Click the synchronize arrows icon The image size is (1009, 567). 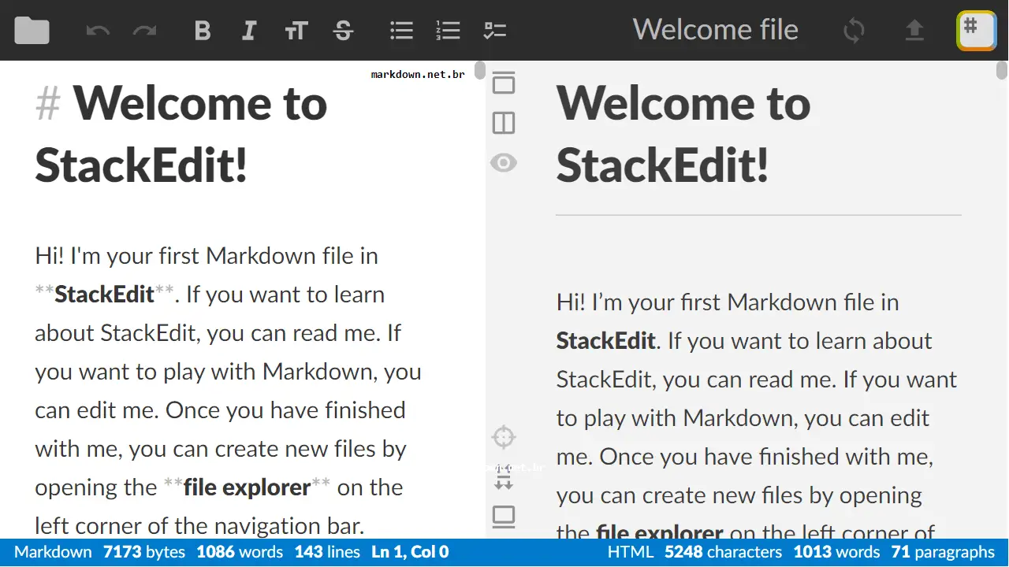(854, 31)
